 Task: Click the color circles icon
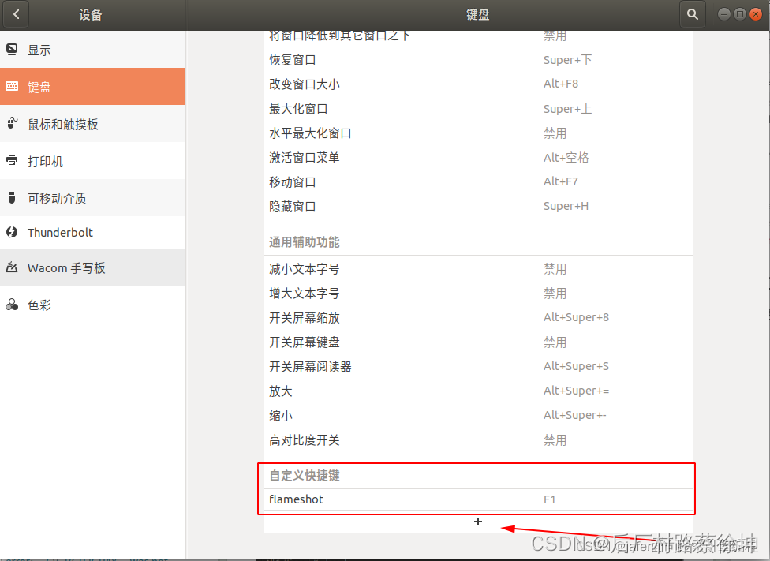point(12,305)
